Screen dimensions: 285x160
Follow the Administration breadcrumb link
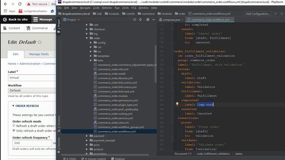coord(30,64)
